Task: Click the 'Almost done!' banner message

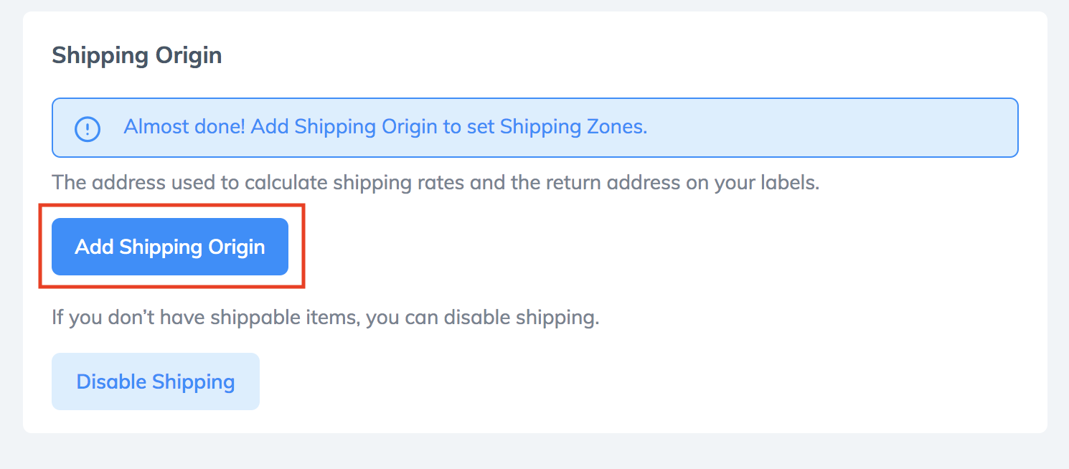Action: coord(385,127)
